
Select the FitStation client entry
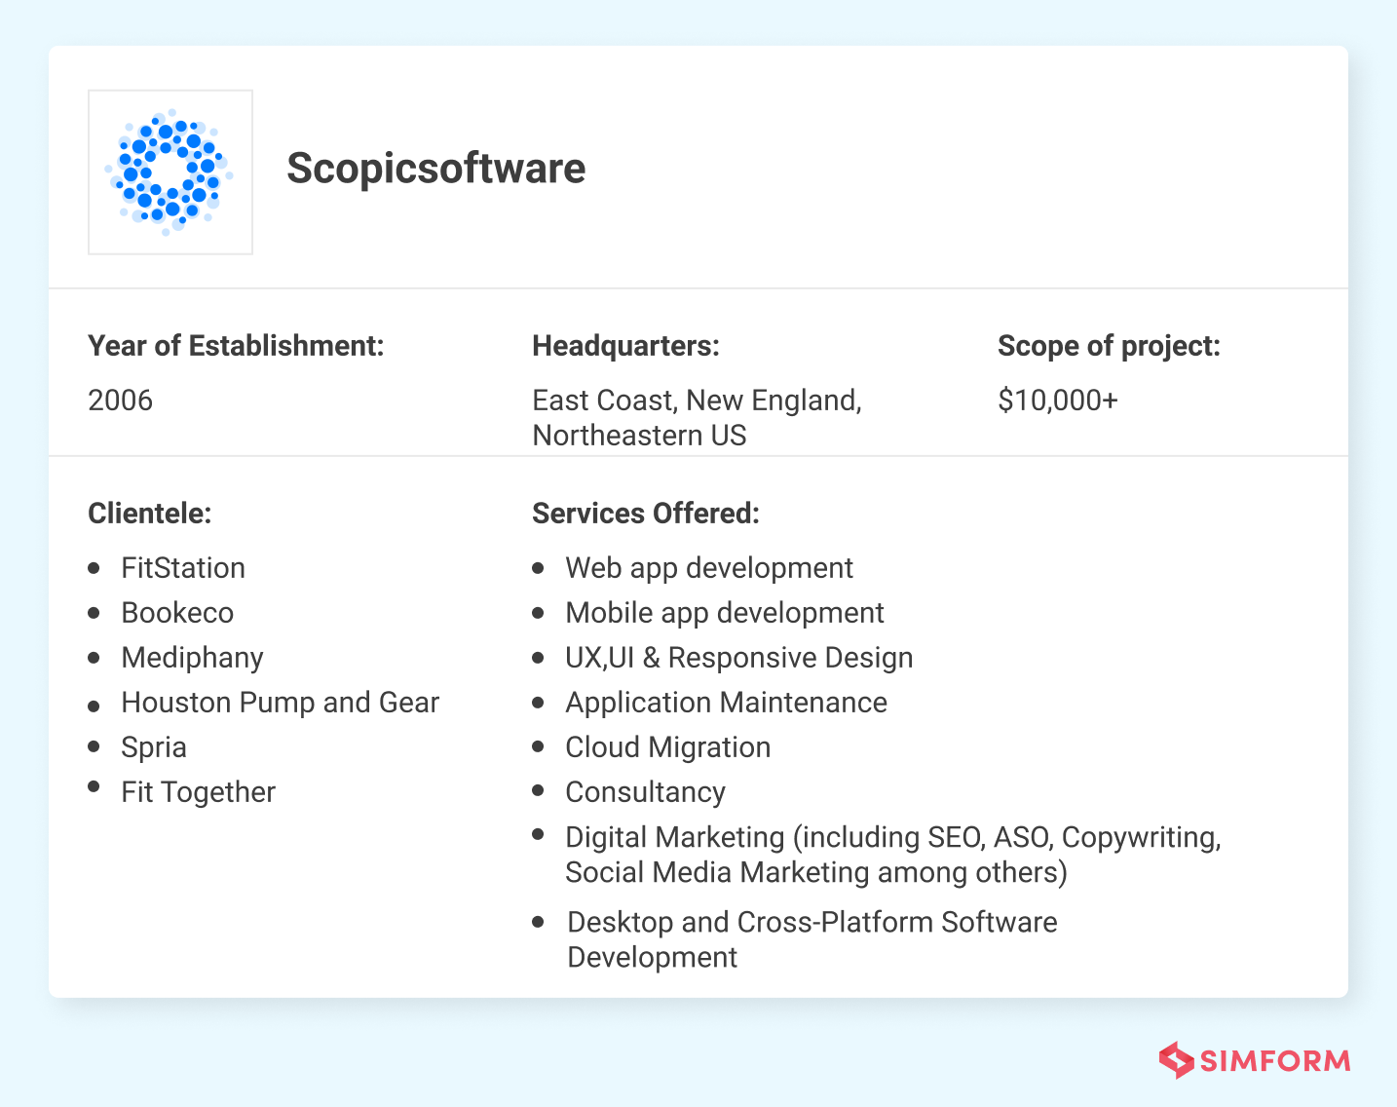(183, 568)
